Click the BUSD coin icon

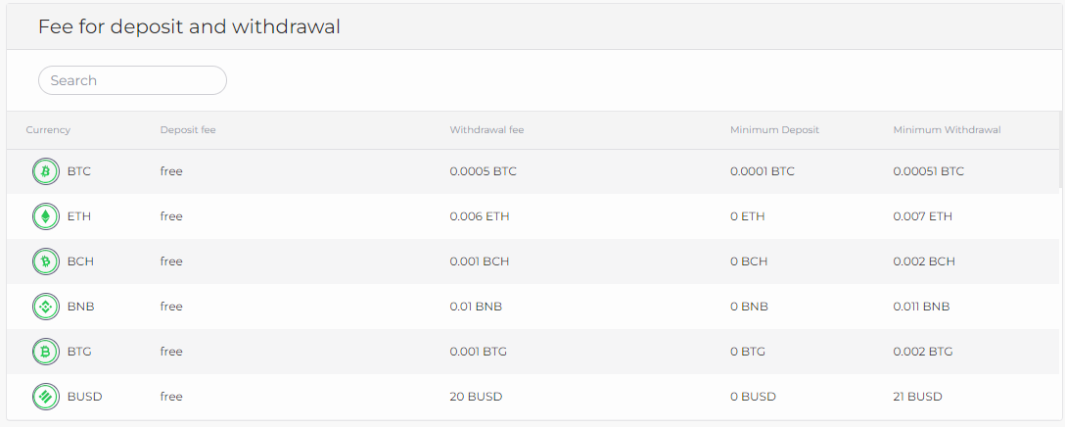[x=45, y=397]
